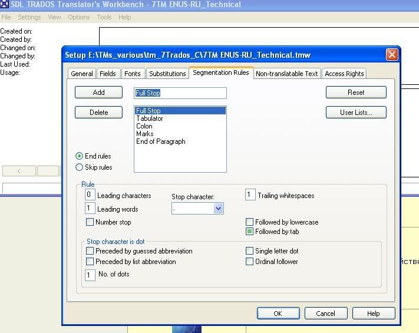Toggle the Ordinal follower checkbox

249,261
